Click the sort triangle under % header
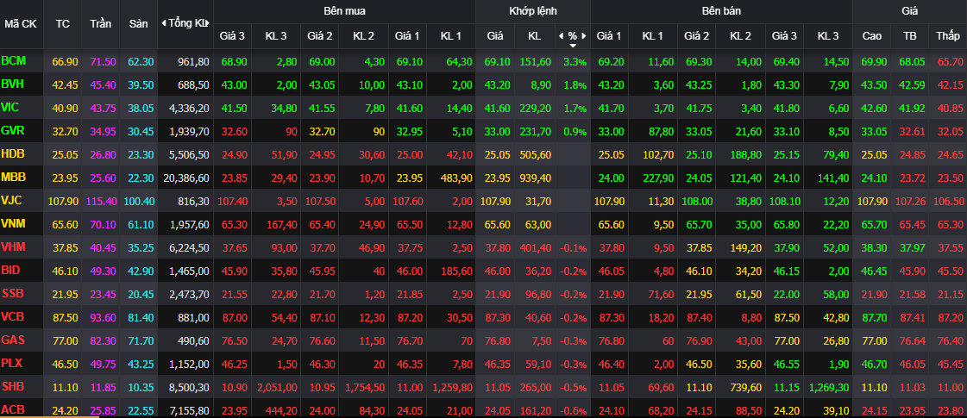Image resolution: width=967 pixels, height=418 pixels. [x=572, y=46]
